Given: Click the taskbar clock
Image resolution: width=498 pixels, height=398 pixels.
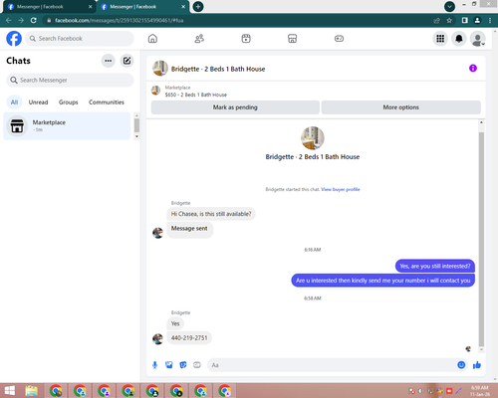Looking at the screenshot, I should (x=480, y=391).
